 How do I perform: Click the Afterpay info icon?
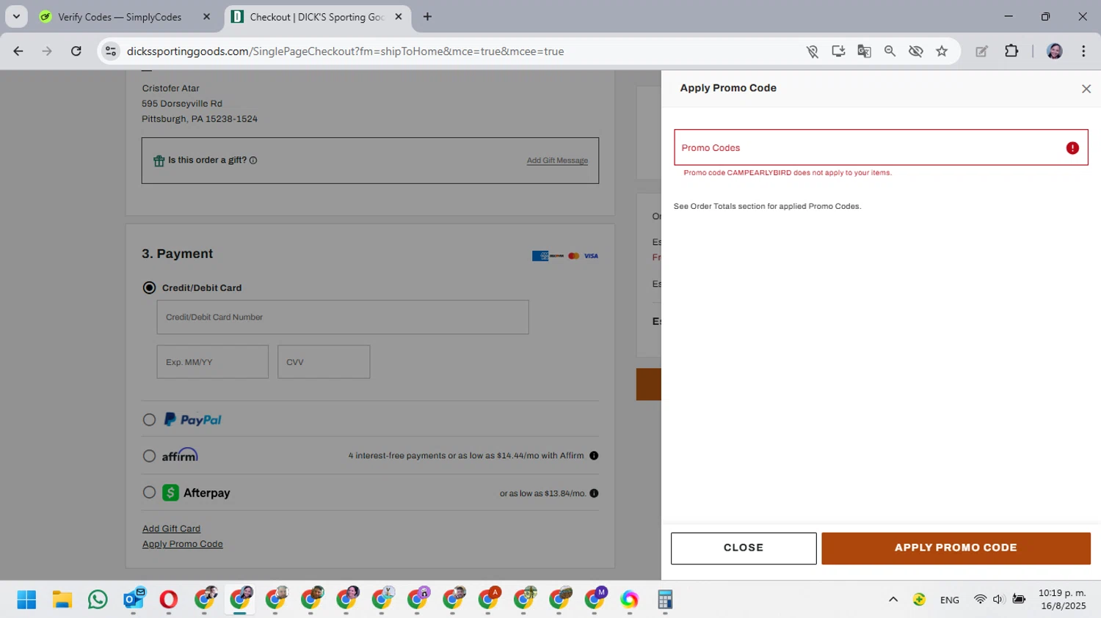[x=594, y=493]
